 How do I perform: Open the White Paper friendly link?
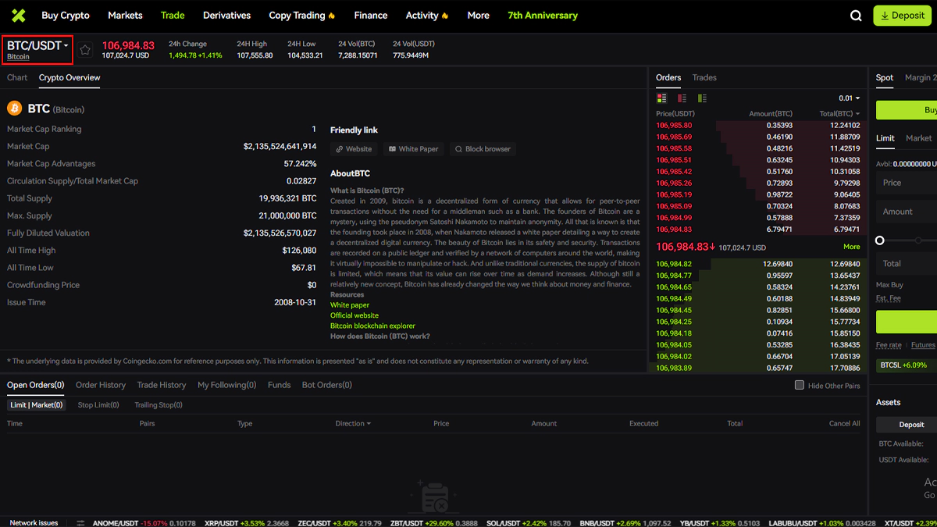click(413, 148)
